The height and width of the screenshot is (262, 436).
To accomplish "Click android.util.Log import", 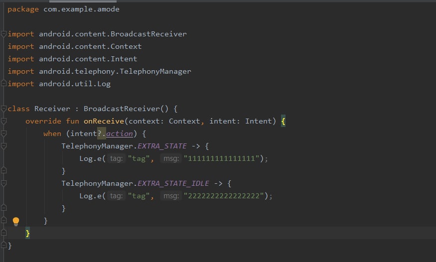I will (x=75, y=84).
